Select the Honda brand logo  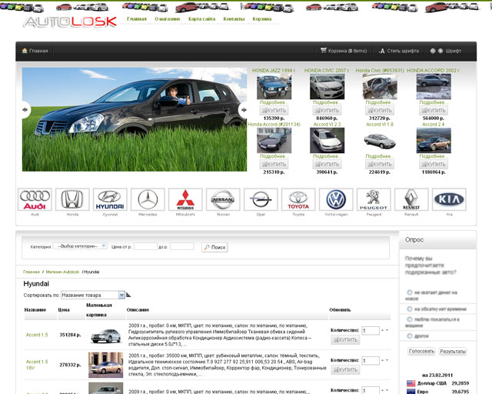(x=71, y=200)
